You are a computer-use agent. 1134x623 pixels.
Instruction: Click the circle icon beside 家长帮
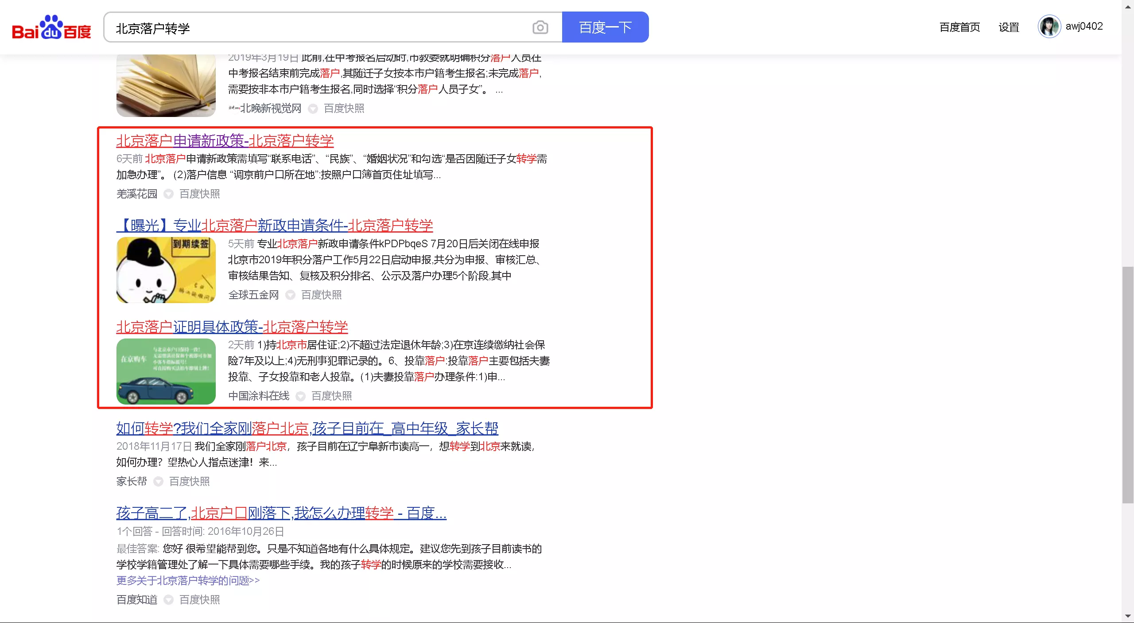[x=158, y=482]
